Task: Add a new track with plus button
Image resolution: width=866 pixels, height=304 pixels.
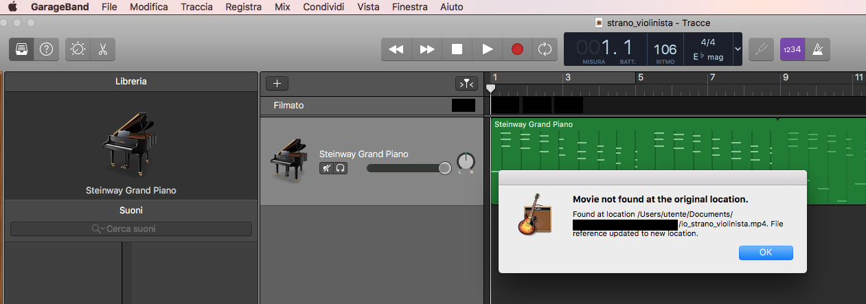Action: tap(277, 84)
